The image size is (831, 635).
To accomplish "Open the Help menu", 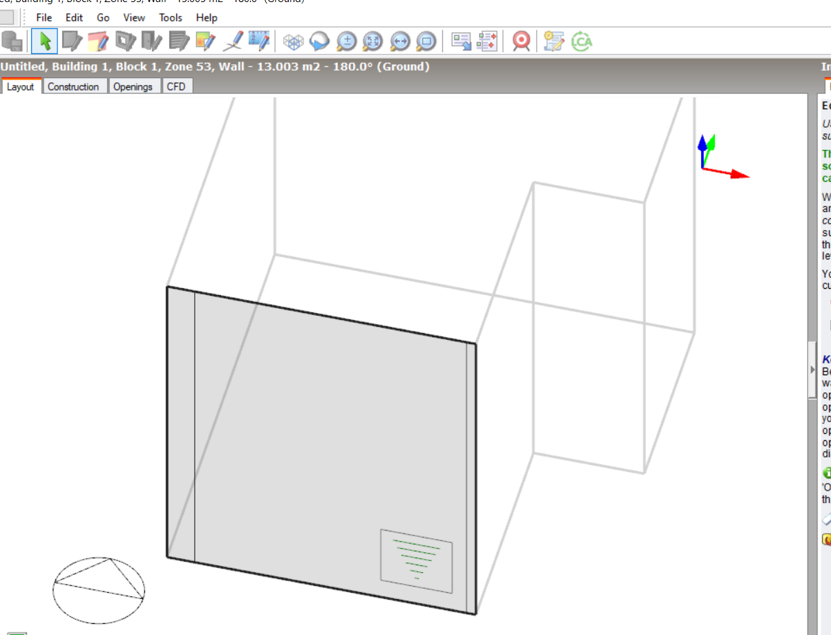I will pyautogui.click(x=207, y=17).
